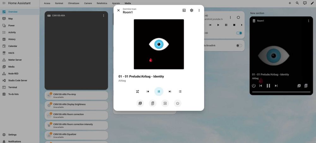Viewport: 316px width, 143px height.
Task: Open the Room1 card three-dot menu
Action: (308, 21)
